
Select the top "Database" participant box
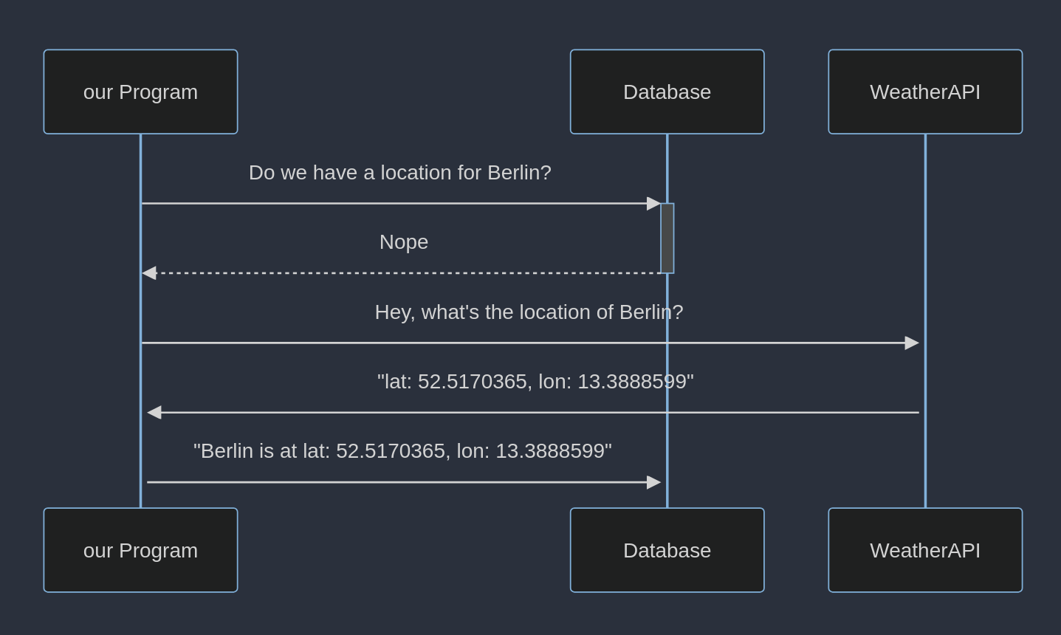(667, 92)
